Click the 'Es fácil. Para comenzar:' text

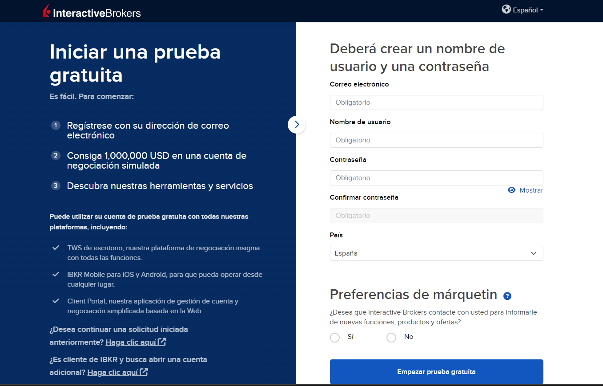[92, 96]
